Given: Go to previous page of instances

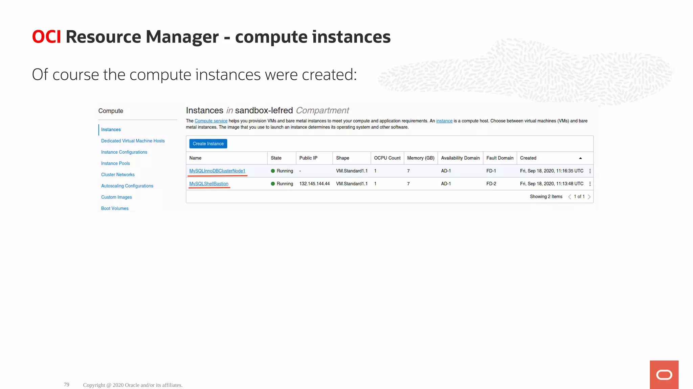Looking at the screenshot, I should coord(569,197).
